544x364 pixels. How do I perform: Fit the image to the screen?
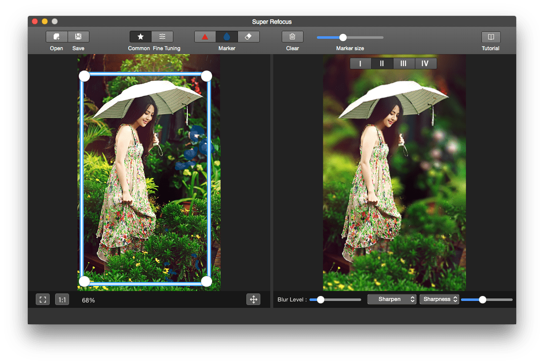pyautogui.click(x=43, y=299)
